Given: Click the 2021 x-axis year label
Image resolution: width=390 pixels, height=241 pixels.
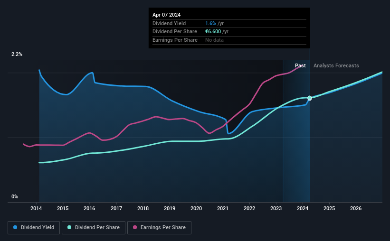Looking at the screenshot, I should [x=223, y=208].
